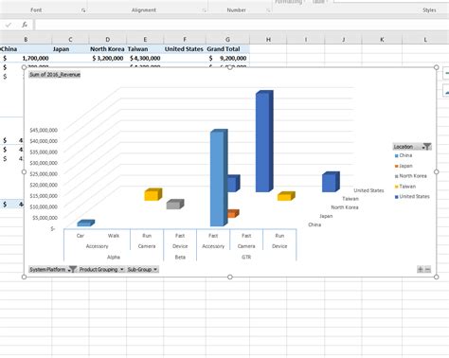Click the chart collapse minus button
Viewport: 449px width, 358px height.
click(x=427, y=269)
